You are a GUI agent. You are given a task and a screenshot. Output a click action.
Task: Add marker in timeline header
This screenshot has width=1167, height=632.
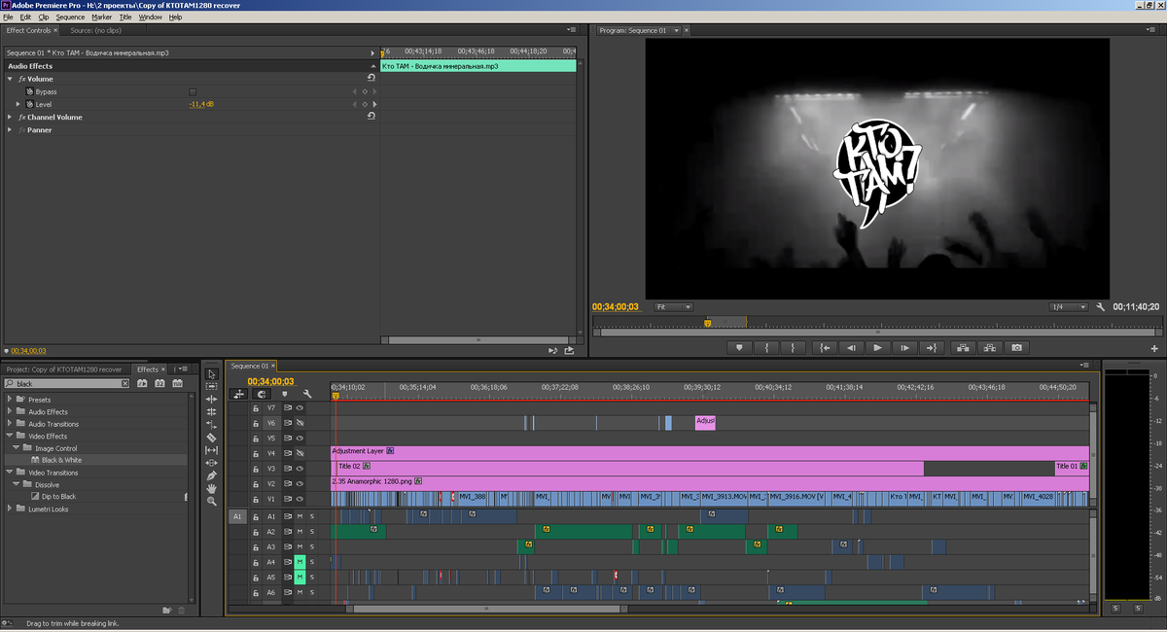tap(285, 394)
